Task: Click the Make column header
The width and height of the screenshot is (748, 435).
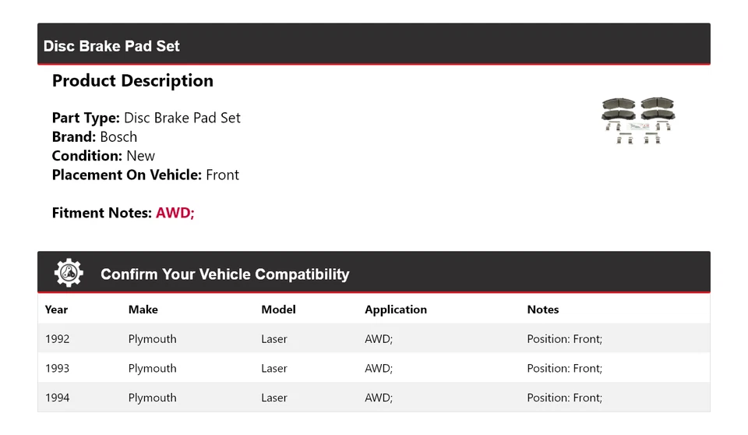Action: pyautogui.click(x=143, y=309)
